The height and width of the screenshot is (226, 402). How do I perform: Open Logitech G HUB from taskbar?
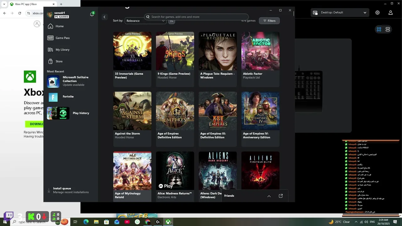[158, 222]
